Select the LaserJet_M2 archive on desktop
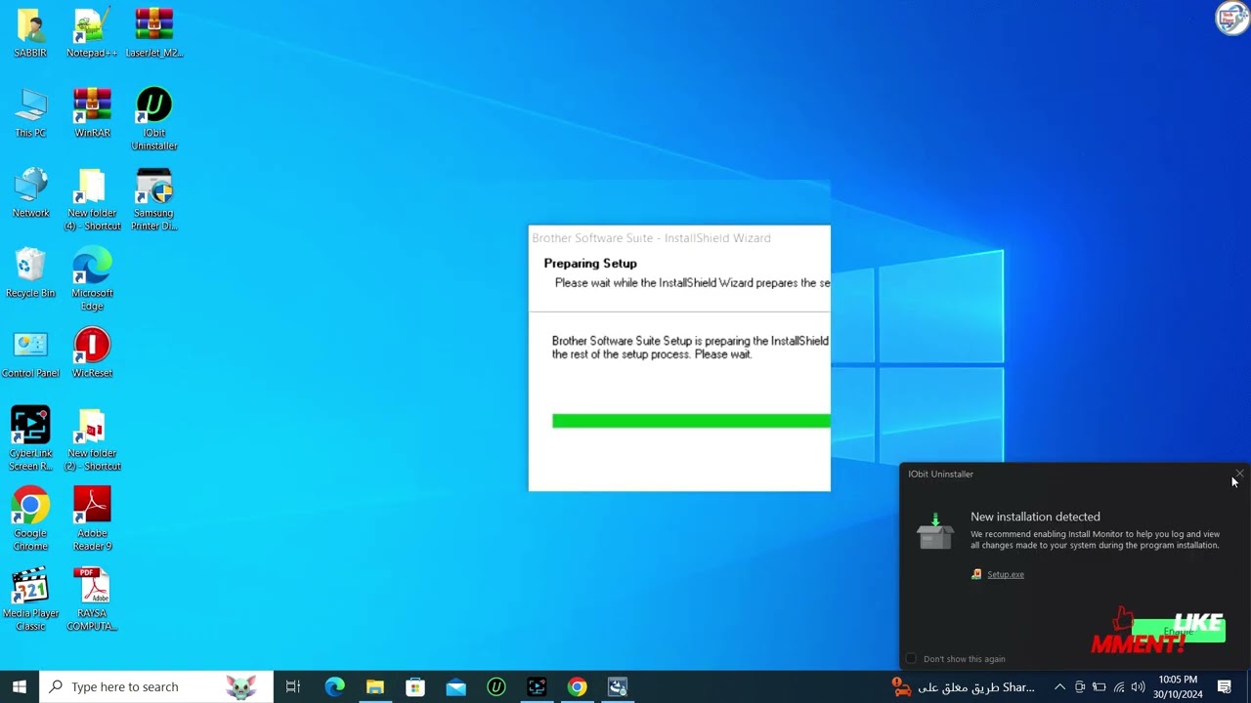1251x703 pixels. pyautogui.click(x=154, y=33)
